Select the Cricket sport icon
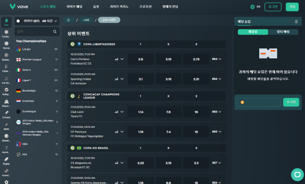305x184 pixels. pyautogui.click(x=6, y=115)
